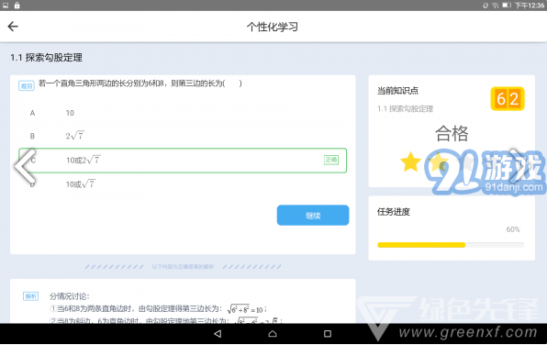Image resolution: width=547 pixels, height=345 pixels.
Task: Click the 题目 tag icon
Action: click(x=27, y=85)
